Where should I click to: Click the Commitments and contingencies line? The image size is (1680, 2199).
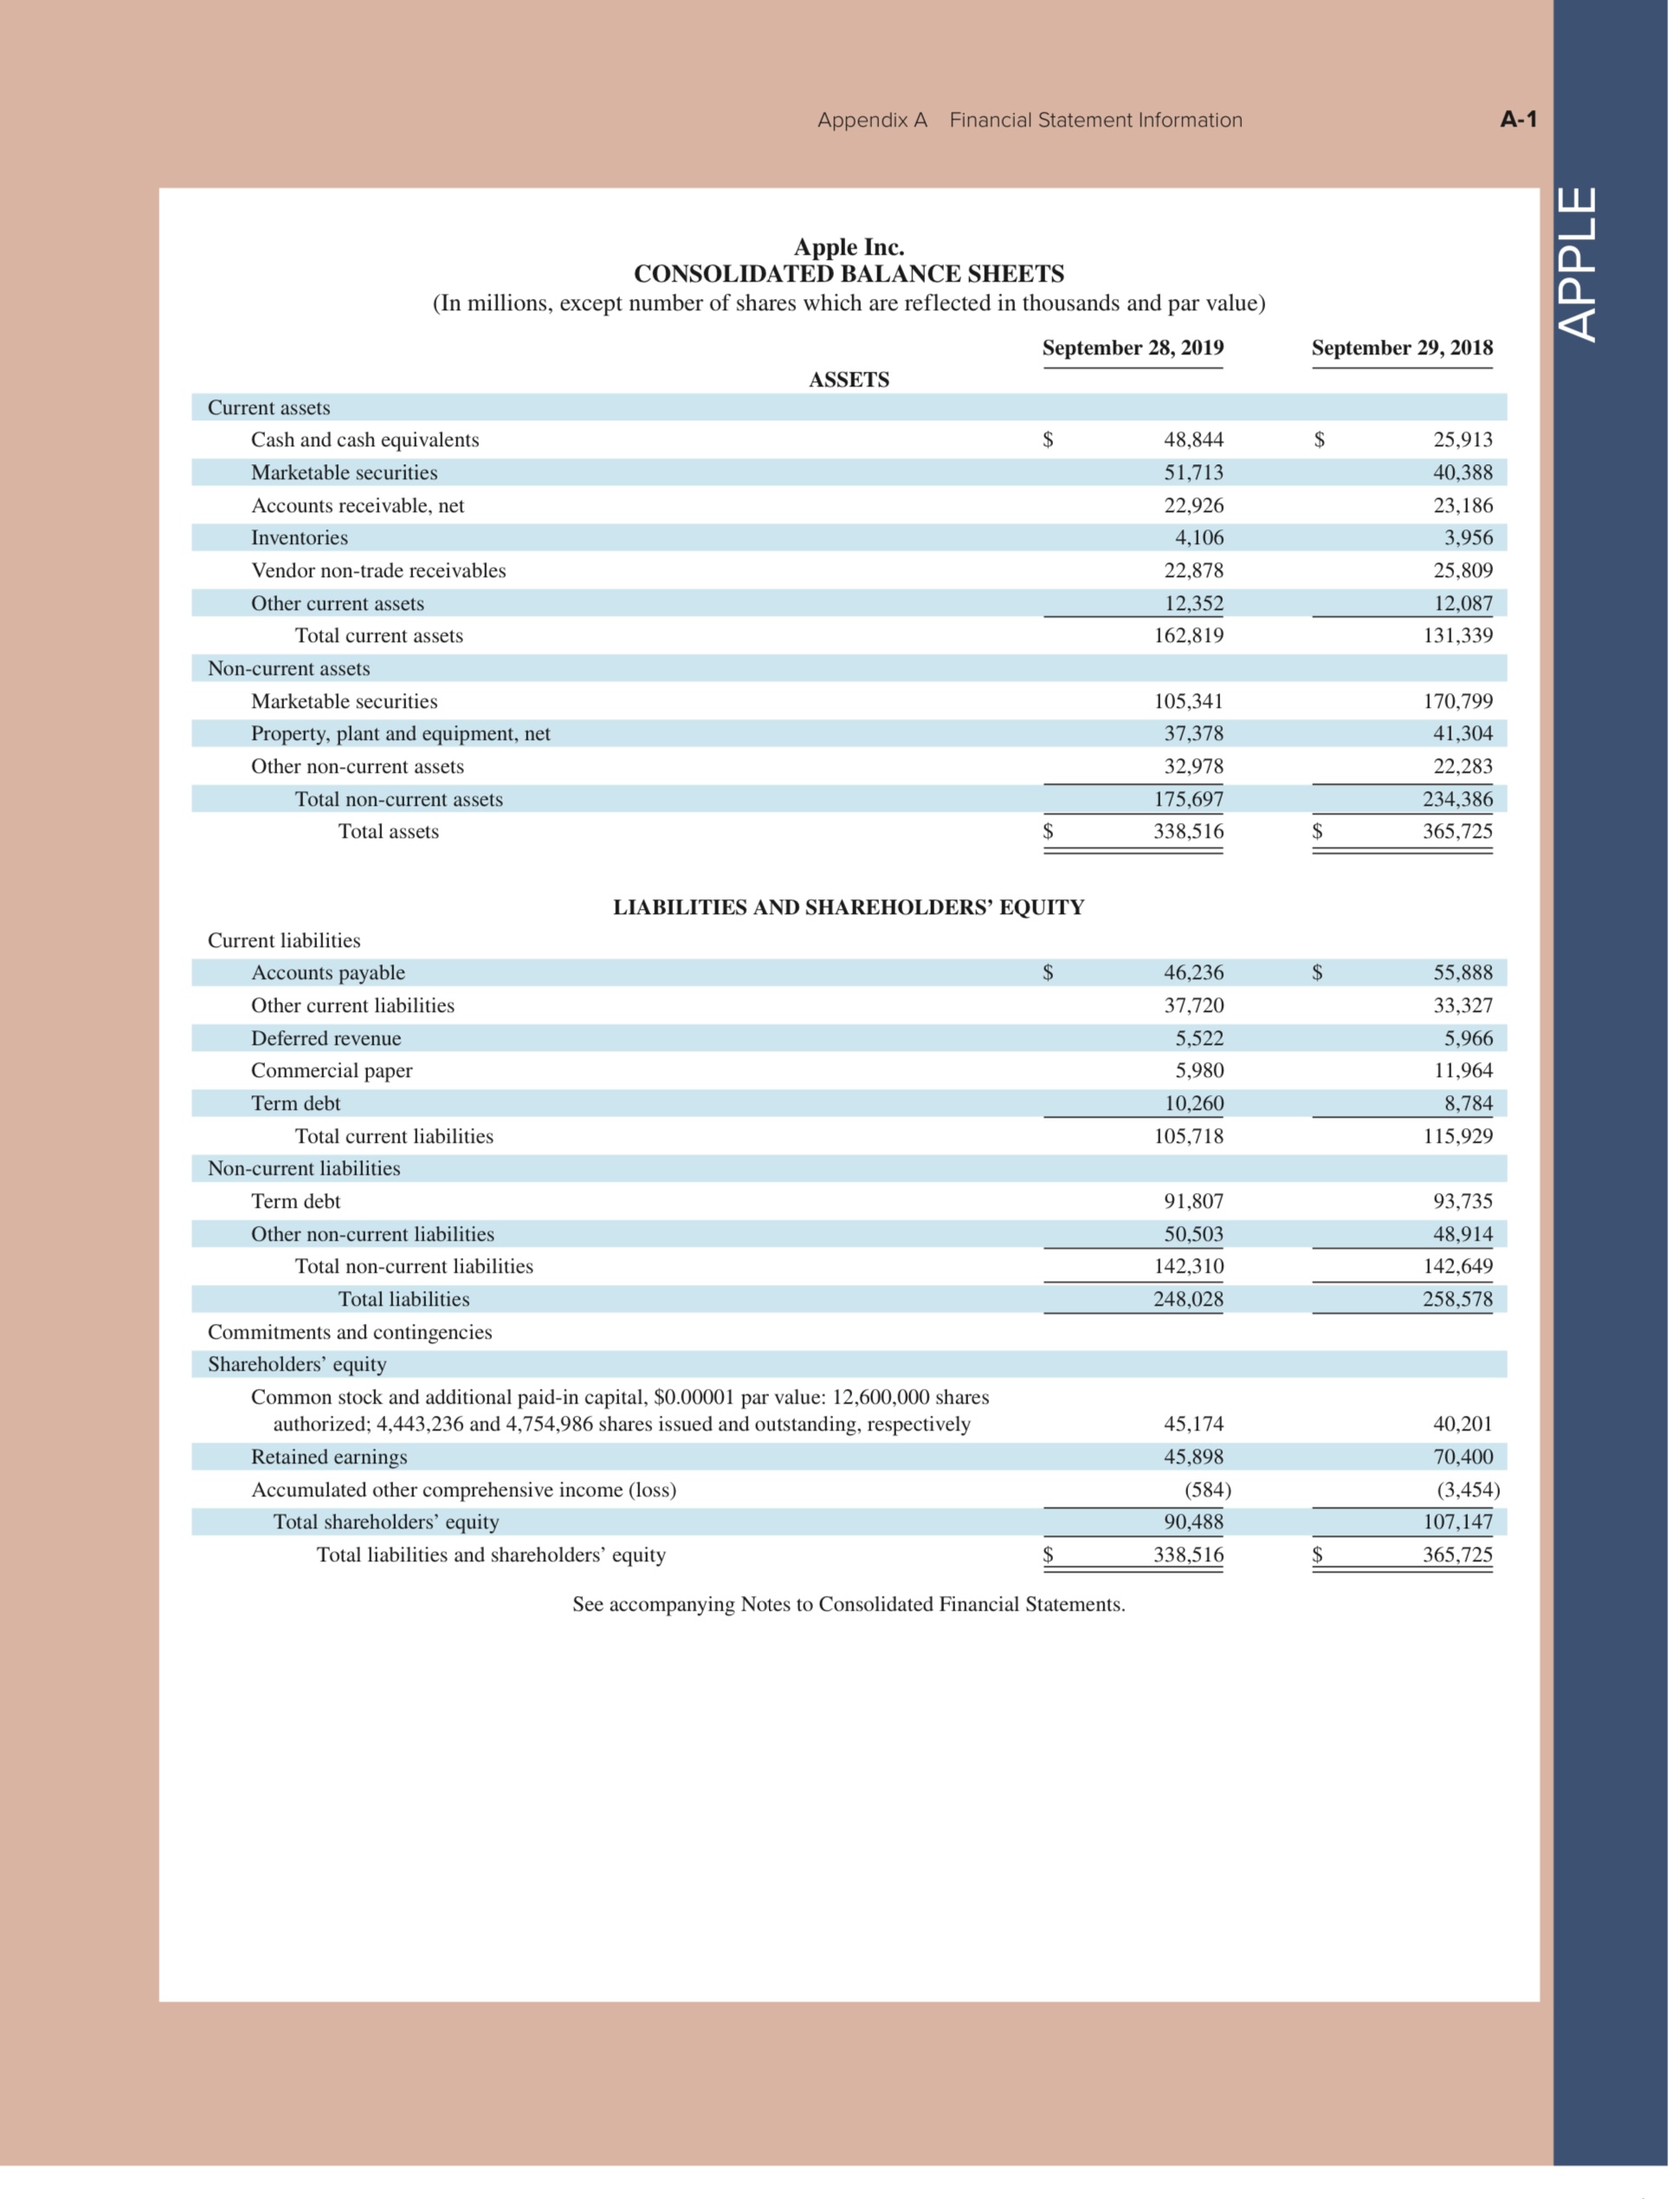(350, 1332)
